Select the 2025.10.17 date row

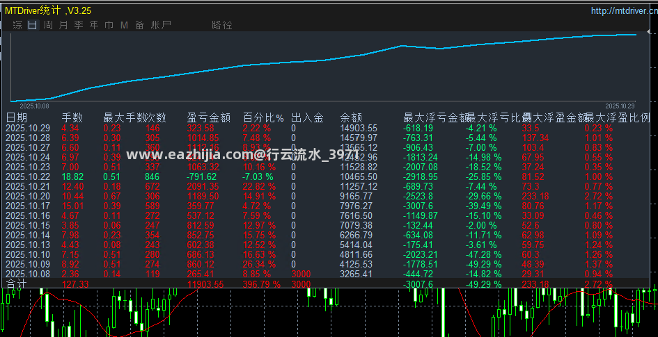click(x=28, y=206)
